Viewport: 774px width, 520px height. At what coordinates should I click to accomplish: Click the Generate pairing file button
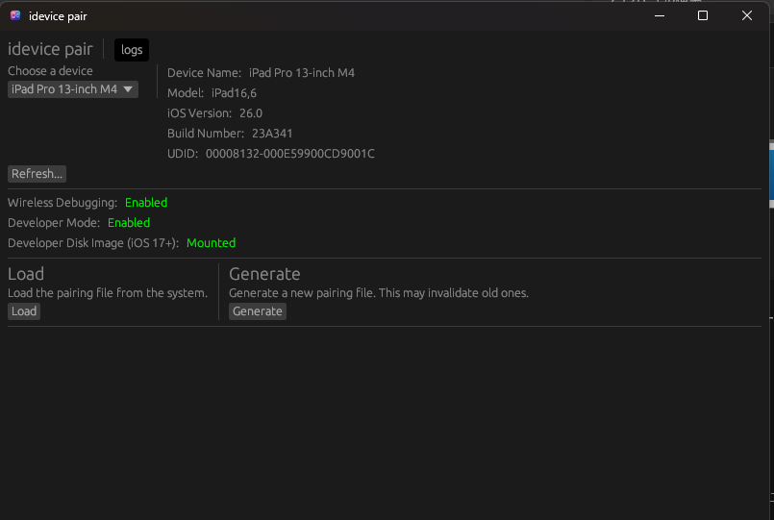257,311
